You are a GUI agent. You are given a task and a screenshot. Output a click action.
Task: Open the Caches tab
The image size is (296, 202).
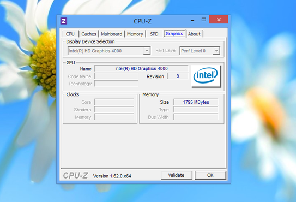[x=89, y=34]
